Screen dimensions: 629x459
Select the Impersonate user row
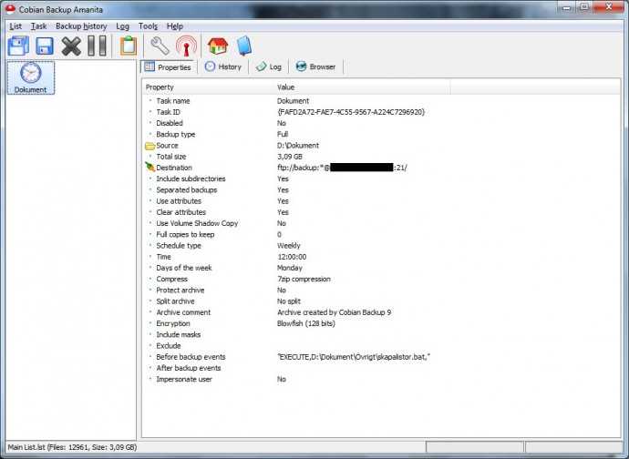tap(381, 379)
